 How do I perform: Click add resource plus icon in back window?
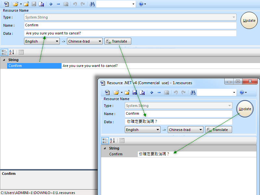[x=51, y=4]
